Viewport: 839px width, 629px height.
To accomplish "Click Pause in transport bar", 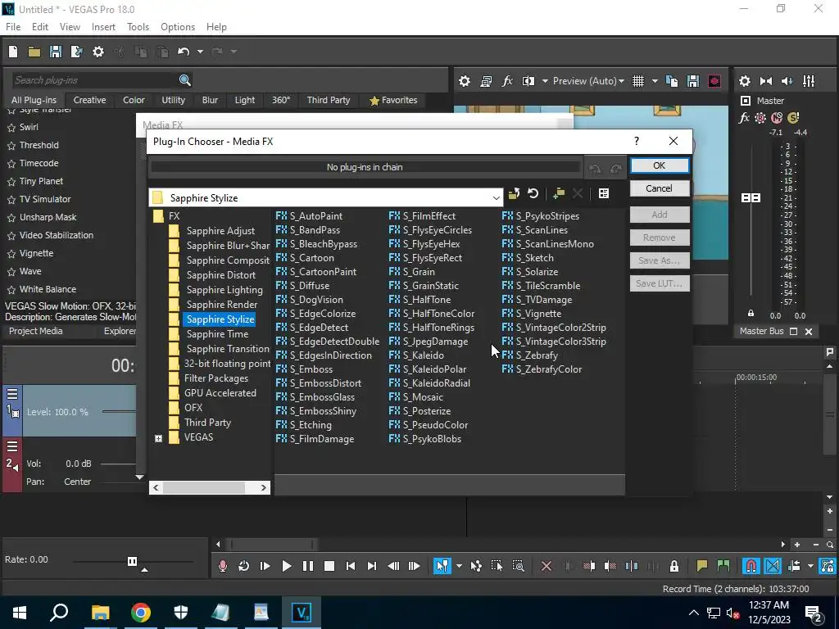I will [308, 566].
